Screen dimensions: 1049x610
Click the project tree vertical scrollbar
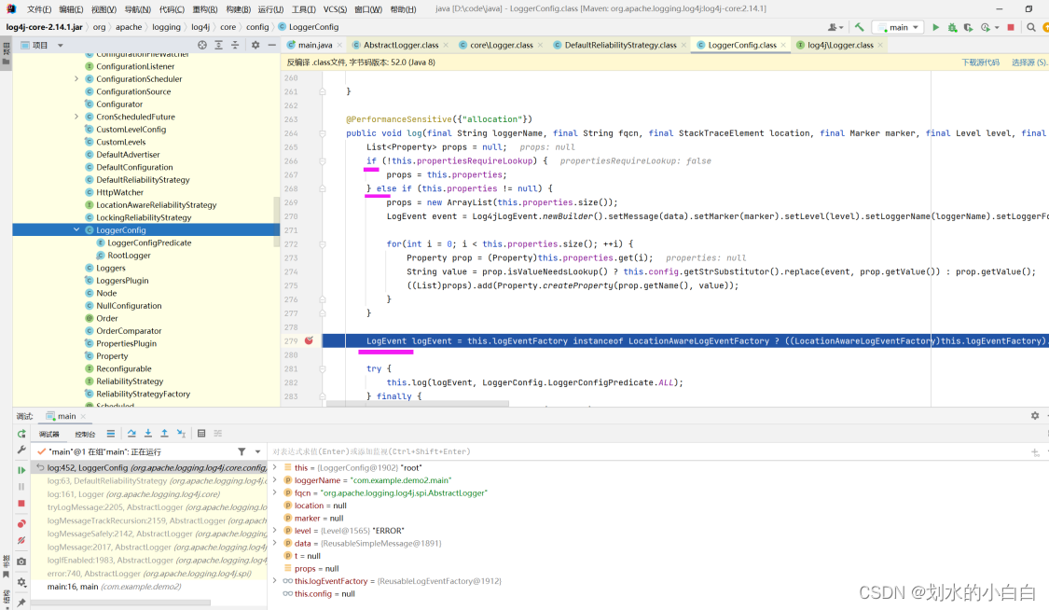click(276, 221)
